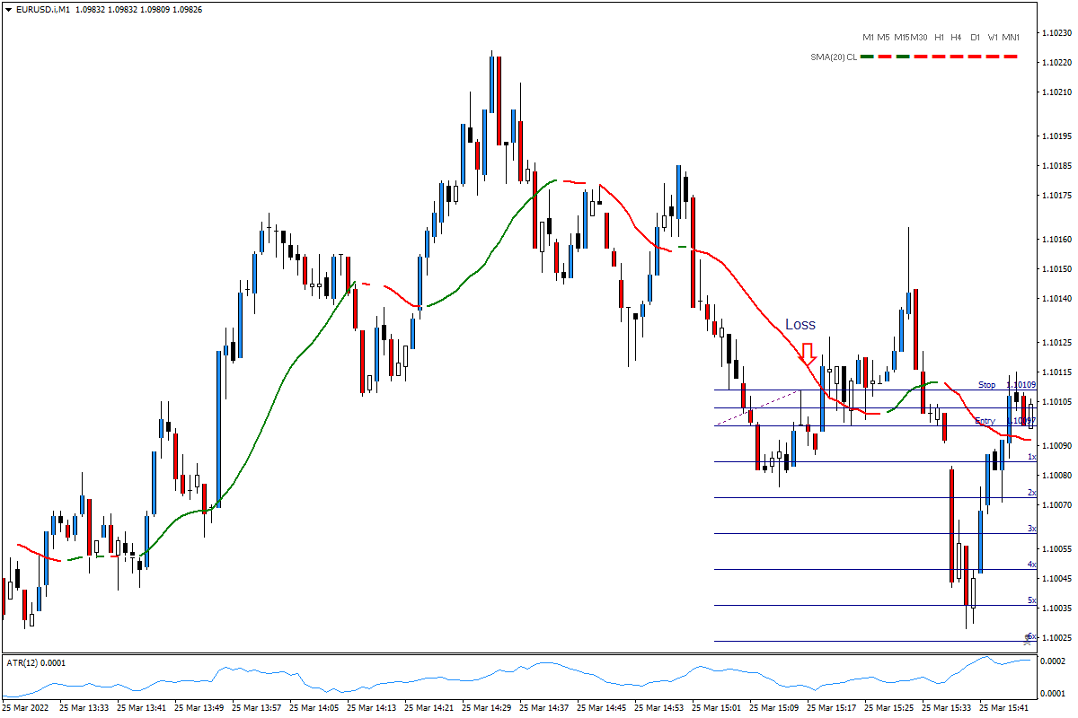
Task: Toggle the red SMA dash under D1
Action: [976, 56]
